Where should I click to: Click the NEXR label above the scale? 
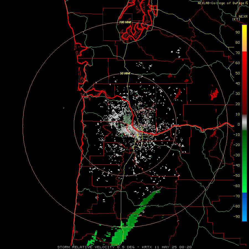[243, 17]
